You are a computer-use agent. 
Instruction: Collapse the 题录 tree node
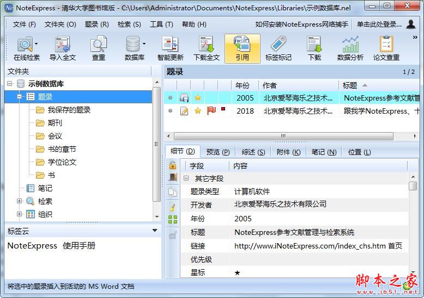[19, 97]
